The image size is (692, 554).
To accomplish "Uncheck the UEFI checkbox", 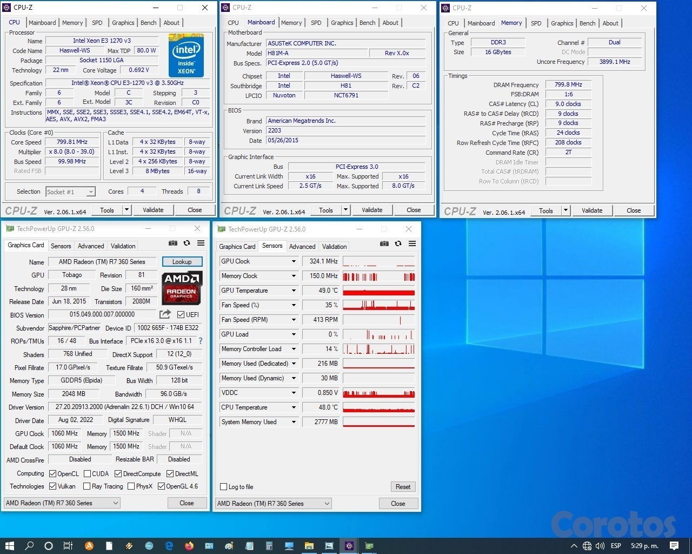I will point(180,314).
